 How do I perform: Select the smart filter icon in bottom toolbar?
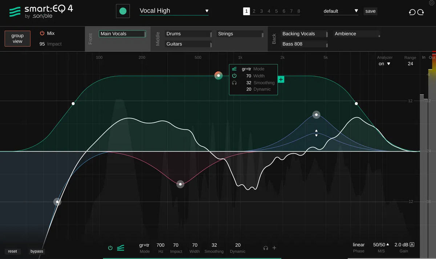coord(121,248)
